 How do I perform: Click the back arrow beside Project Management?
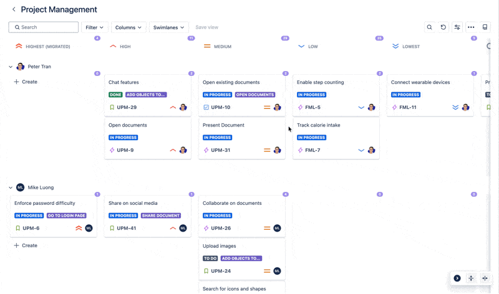point(14,10)
